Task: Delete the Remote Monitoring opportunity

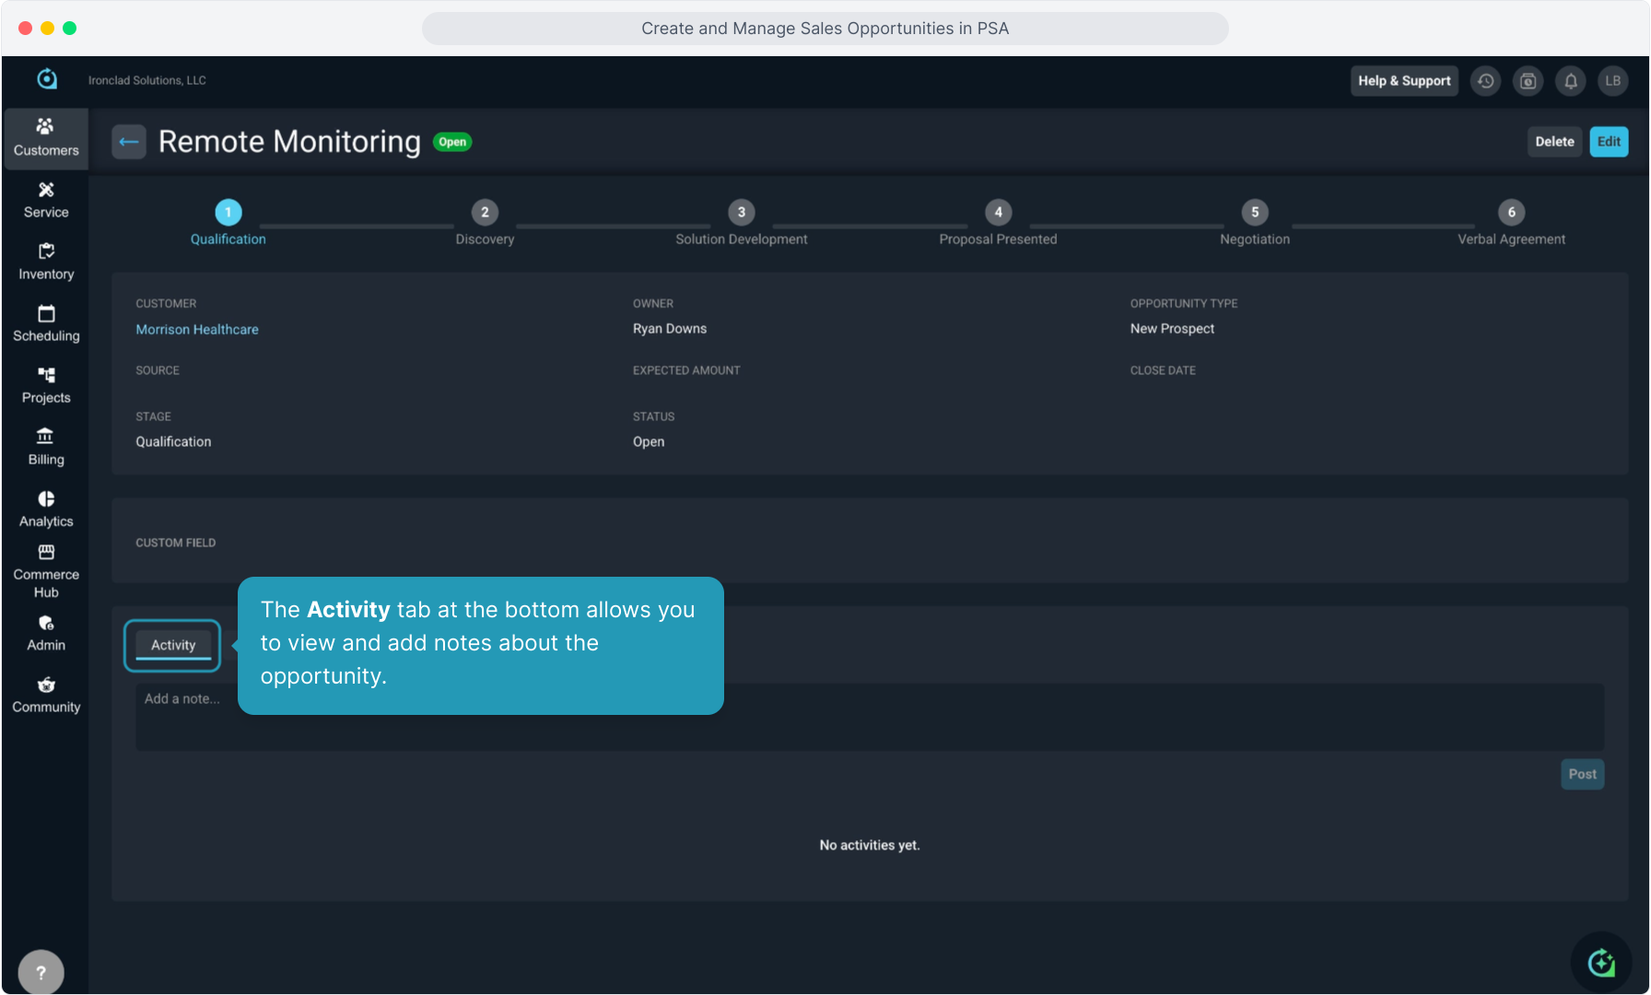Action: pos(1554,142)
